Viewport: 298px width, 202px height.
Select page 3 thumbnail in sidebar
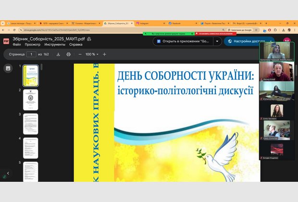click(x=30, y=124)
